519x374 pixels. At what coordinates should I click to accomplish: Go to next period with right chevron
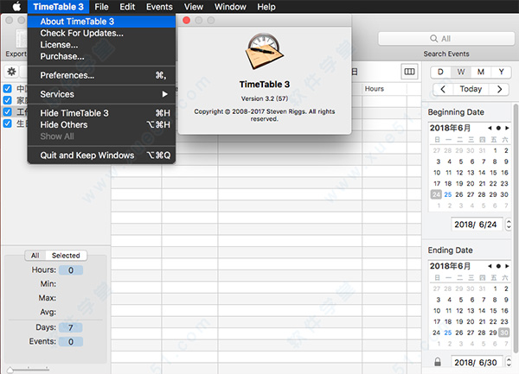pos(499,89)
